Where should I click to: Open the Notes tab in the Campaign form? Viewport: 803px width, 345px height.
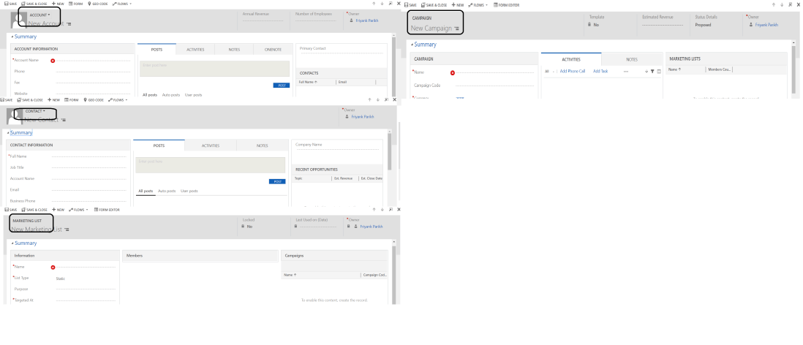[632, 58]
